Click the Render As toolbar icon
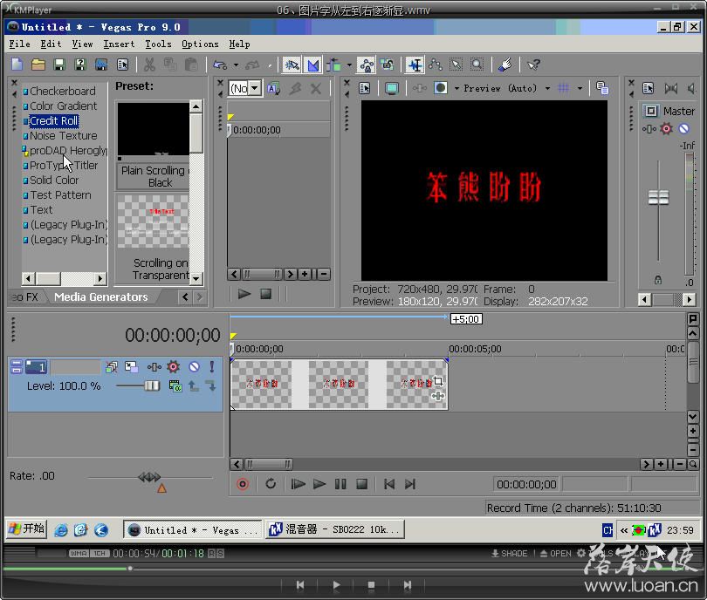This screenshot has width=707, height=600. pyautogui.click(x=101, y=65)
